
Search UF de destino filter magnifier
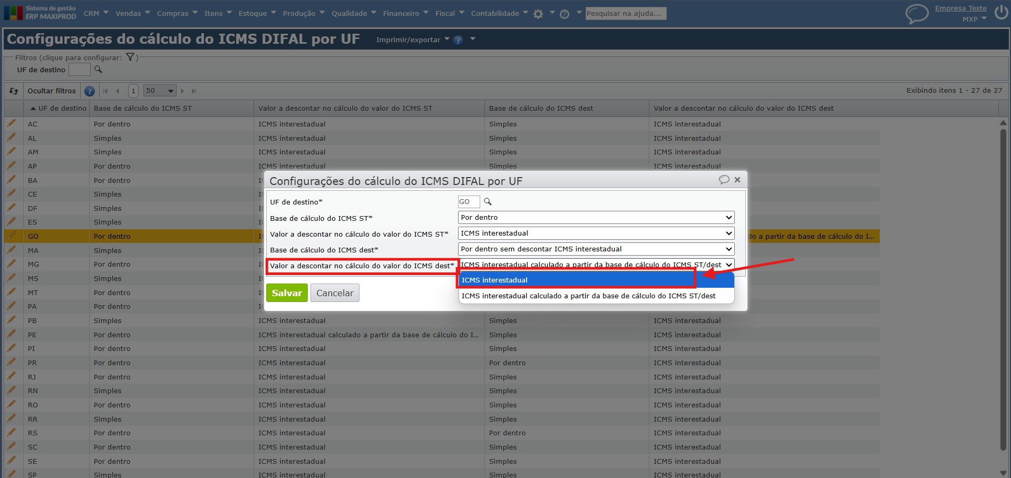(x=98, y=69)
